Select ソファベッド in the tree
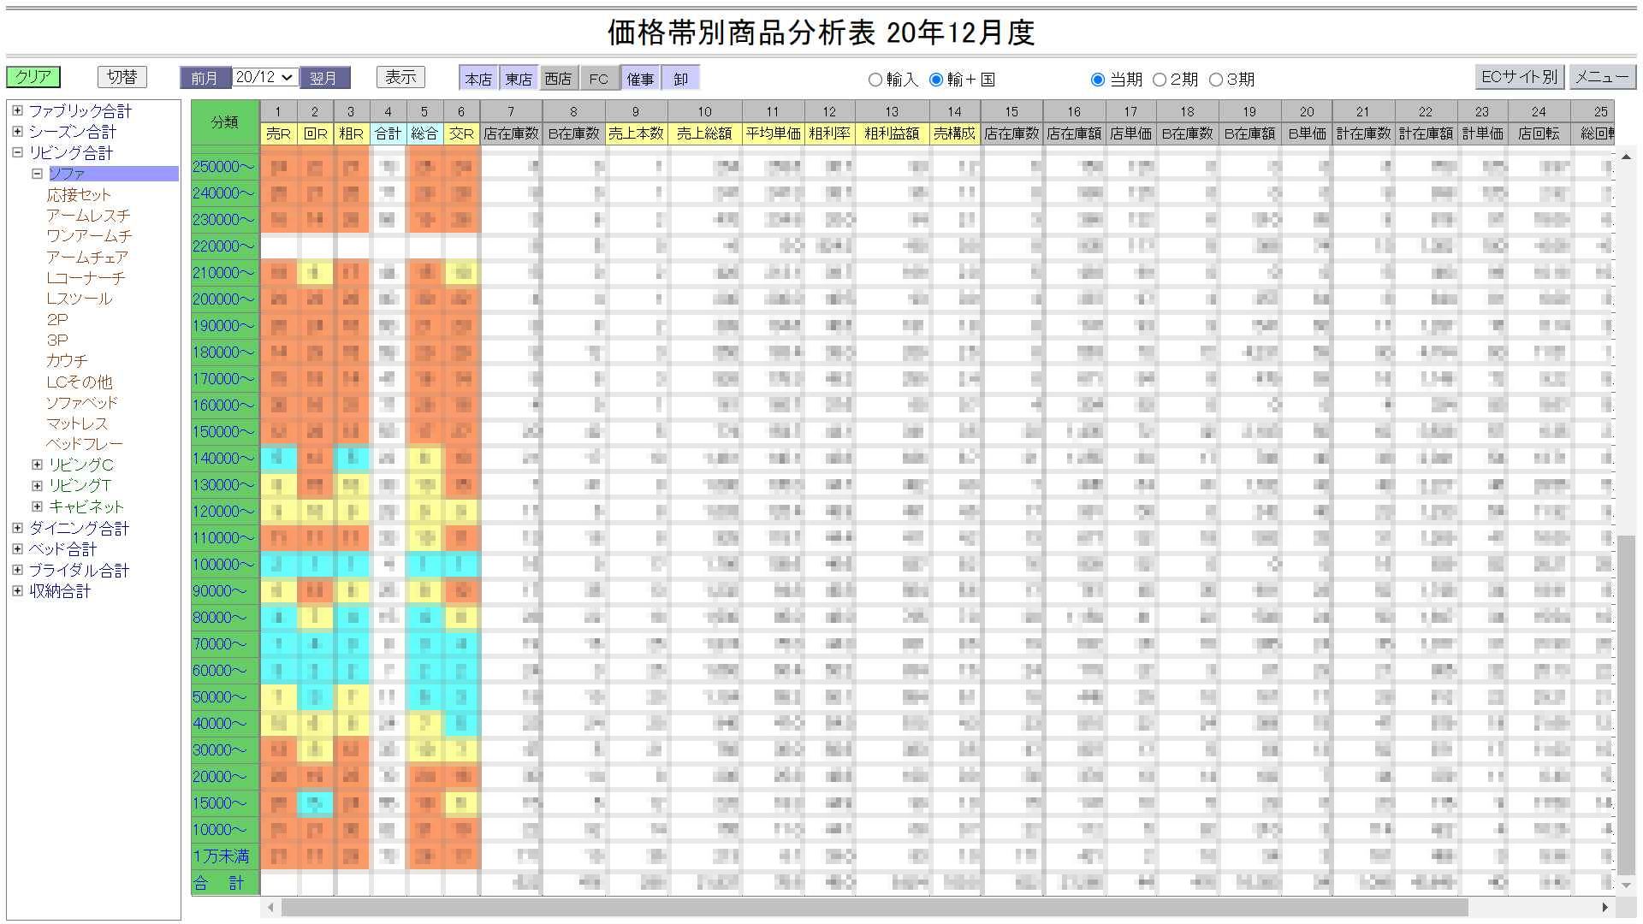Viewport: 1643px width, 924px height. [x=81, y=402]
